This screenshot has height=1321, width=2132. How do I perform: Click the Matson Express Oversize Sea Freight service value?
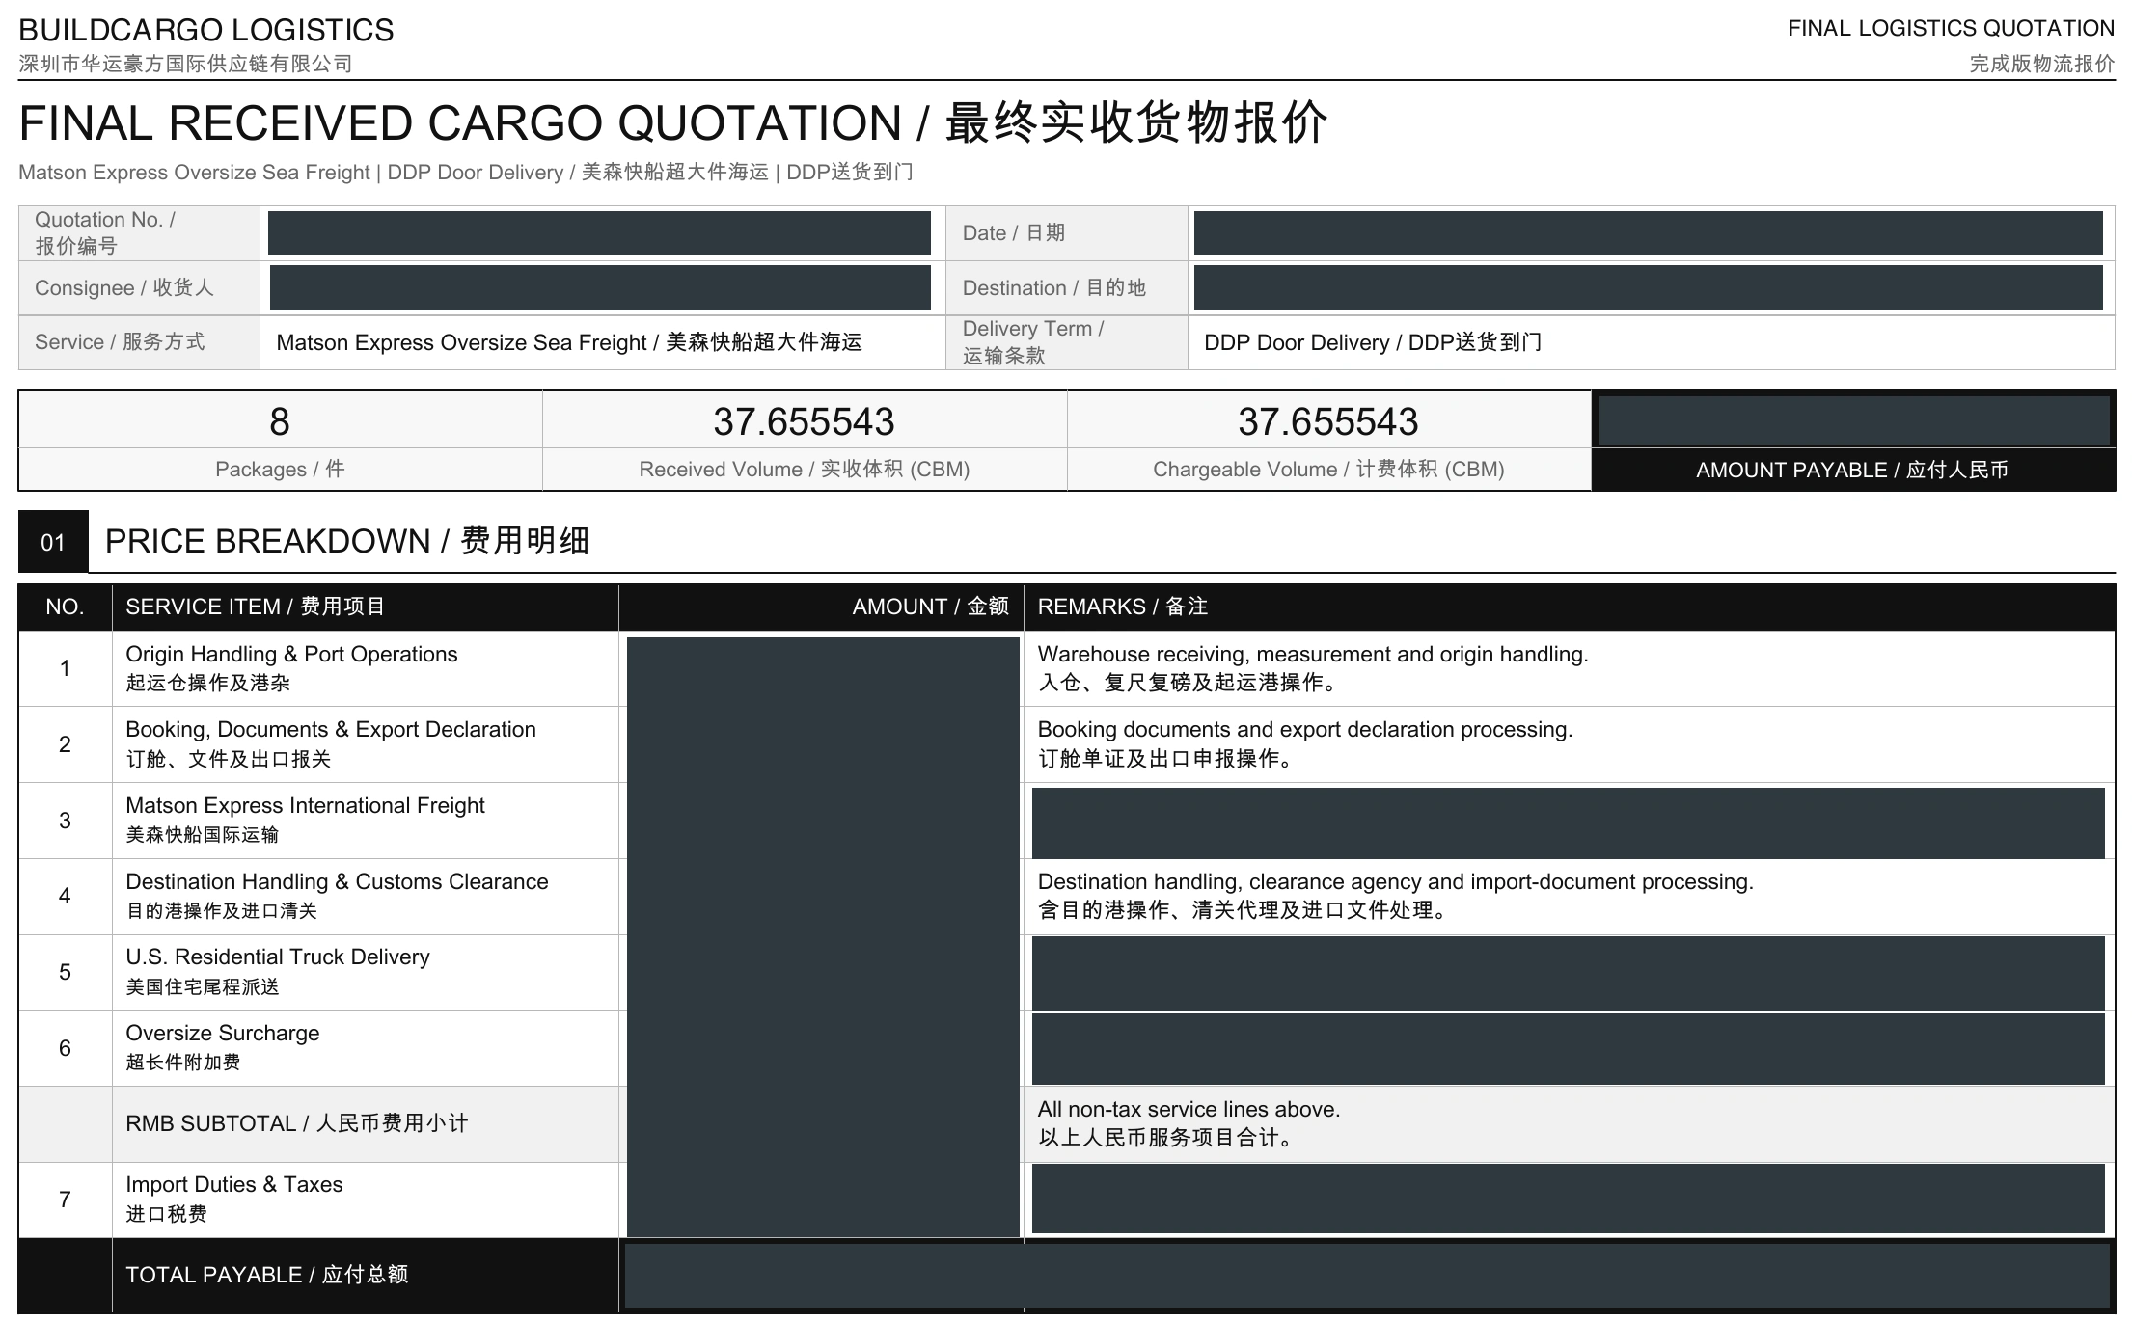[x=569, y=342]
